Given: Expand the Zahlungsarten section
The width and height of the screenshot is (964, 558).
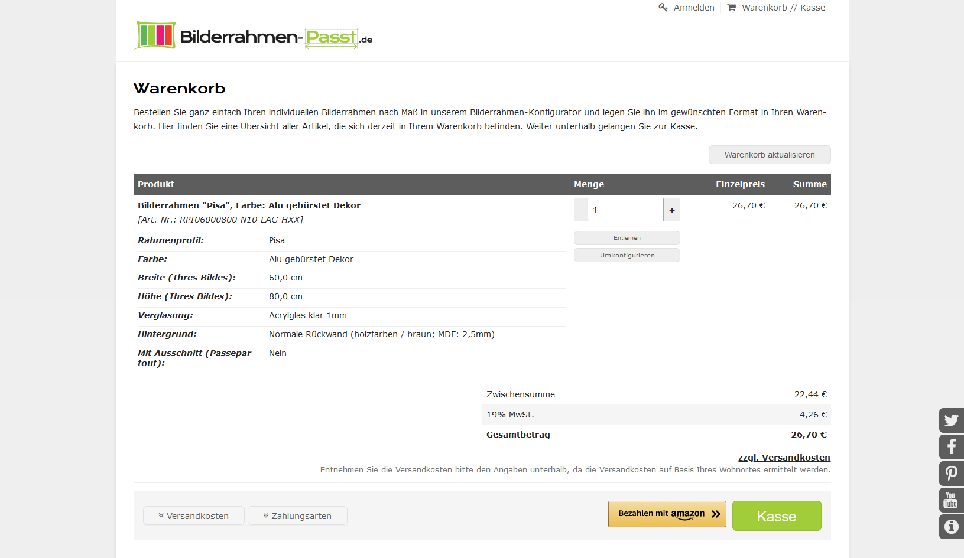Looking at the screenshot, I should coord(297,515).
